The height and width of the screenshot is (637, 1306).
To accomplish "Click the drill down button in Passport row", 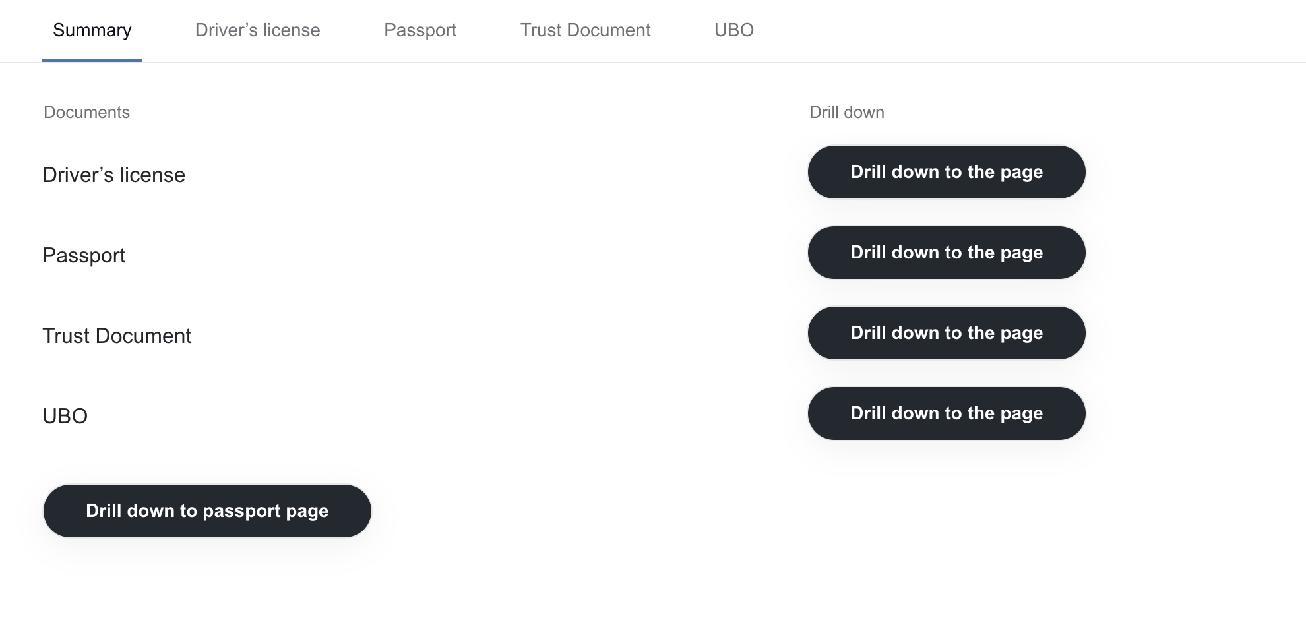I will [x=947, y=253].
